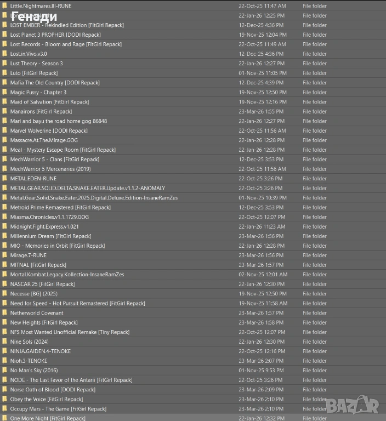386x421 pixels.
Task: Select Lost Planet 3 PROPHER folder row
Action: [193, 35]
